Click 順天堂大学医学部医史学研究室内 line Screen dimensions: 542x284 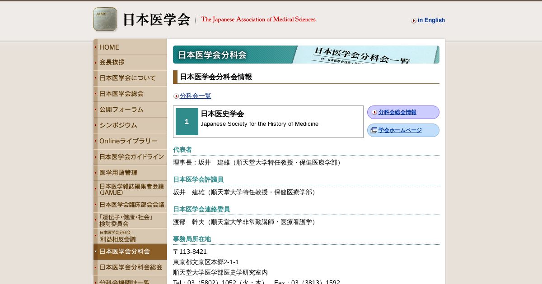tap(220, 272)
